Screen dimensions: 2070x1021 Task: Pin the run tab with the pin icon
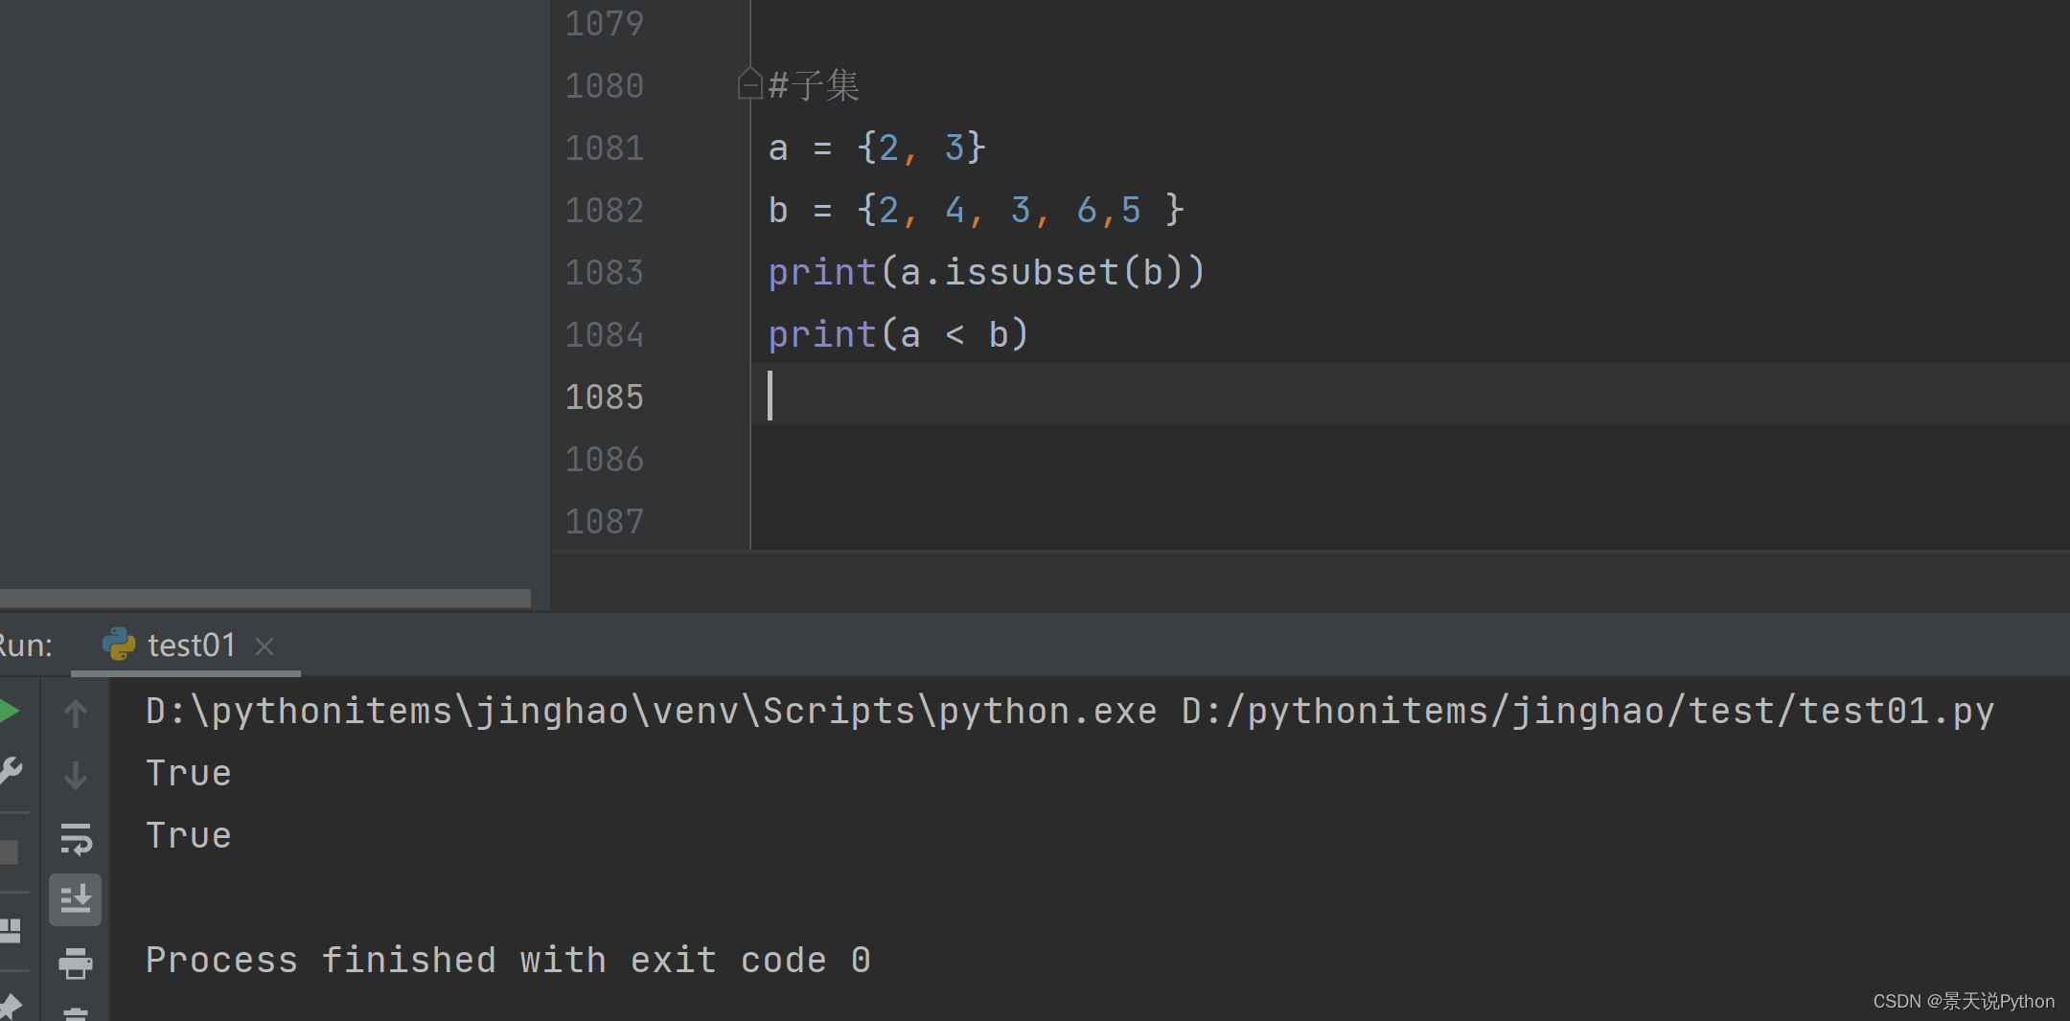tap(10, 1006)
